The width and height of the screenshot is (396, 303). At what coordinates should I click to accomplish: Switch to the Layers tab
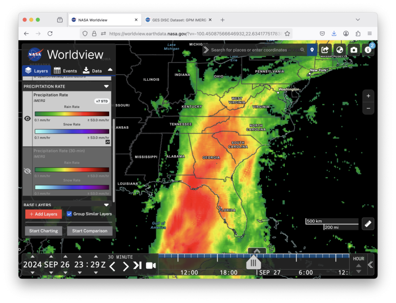point(37,70)
